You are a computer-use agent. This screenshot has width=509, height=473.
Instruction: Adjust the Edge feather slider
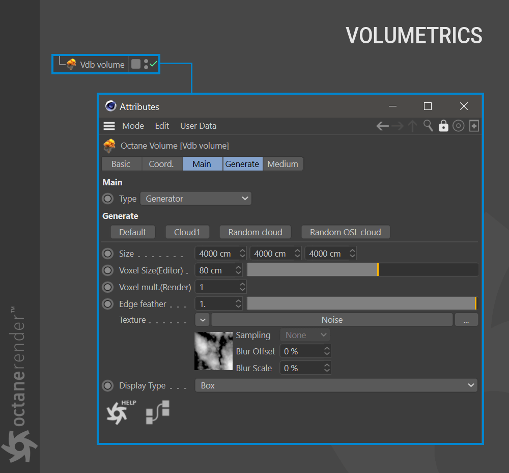(362, 304)
